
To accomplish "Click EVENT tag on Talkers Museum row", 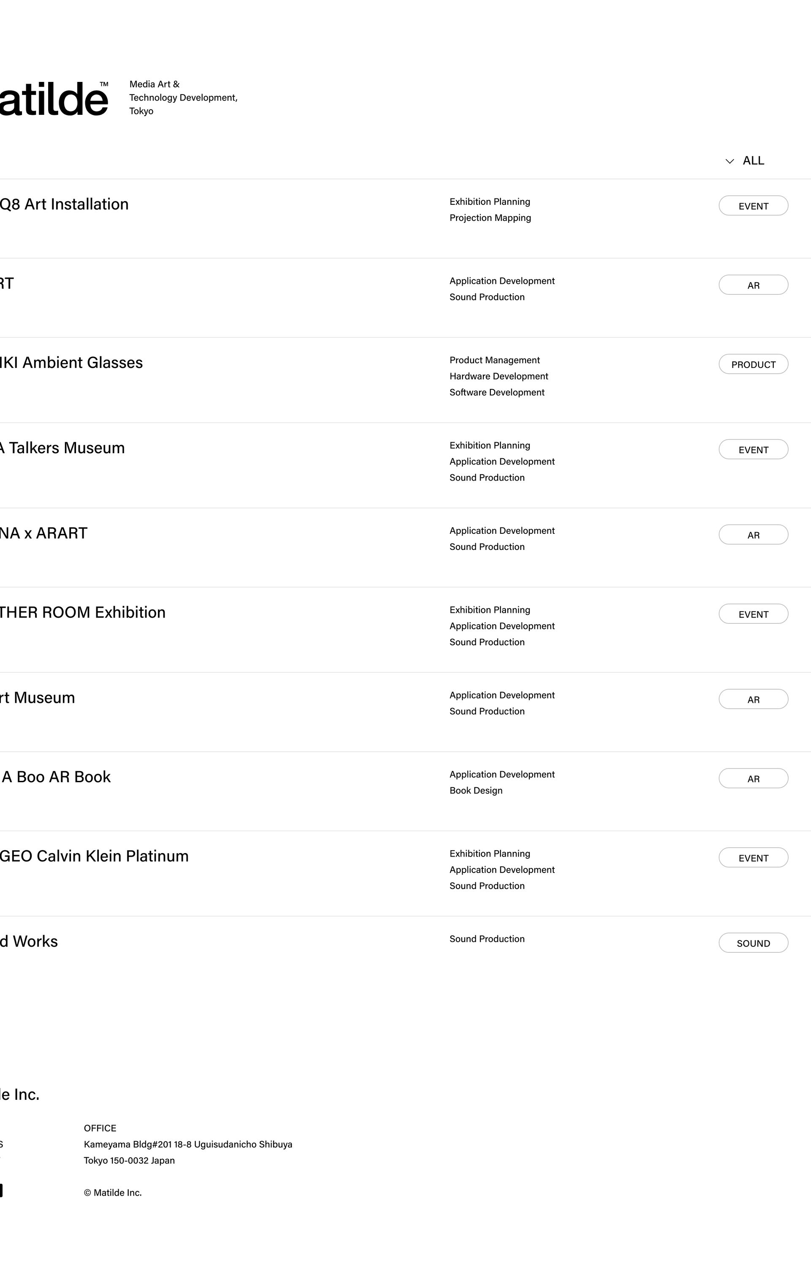I will [753, 449].
